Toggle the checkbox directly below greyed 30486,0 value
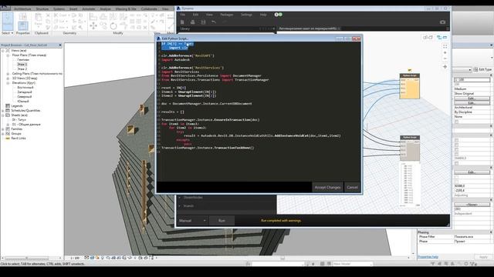 tap(456, 163)
